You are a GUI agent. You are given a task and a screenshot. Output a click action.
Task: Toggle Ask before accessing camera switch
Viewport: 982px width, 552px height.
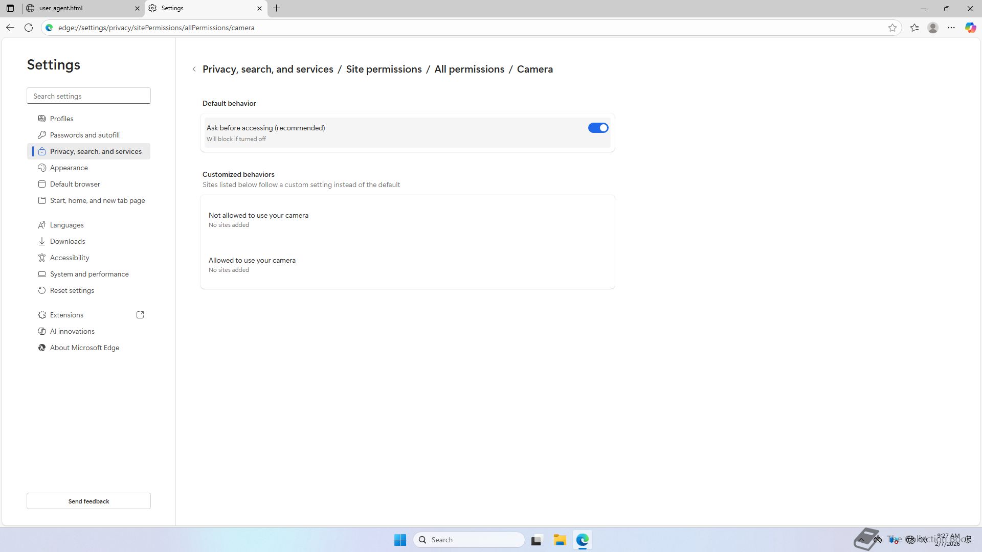[x=598, y=128]
